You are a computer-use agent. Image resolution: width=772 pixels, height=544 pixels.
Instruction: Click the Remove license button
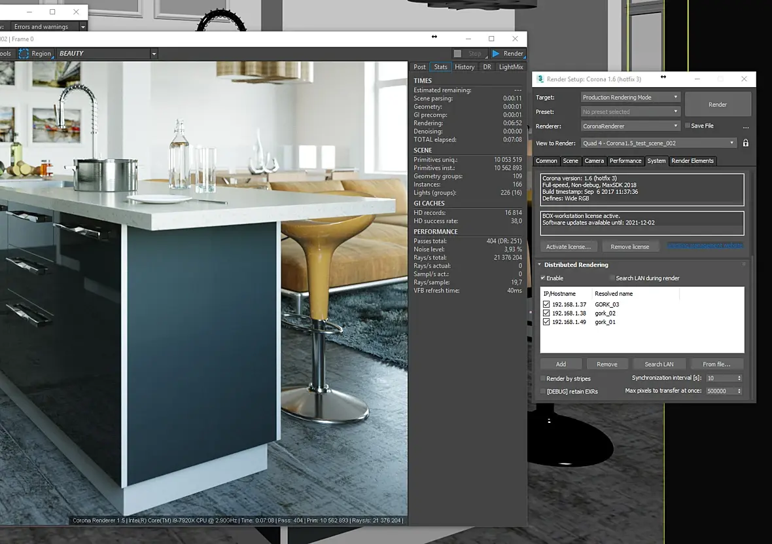(x=630, y=246)
